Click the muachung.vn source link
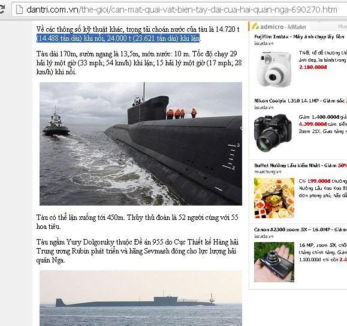This screenshot has width=347, height=326. coord(268,172)
